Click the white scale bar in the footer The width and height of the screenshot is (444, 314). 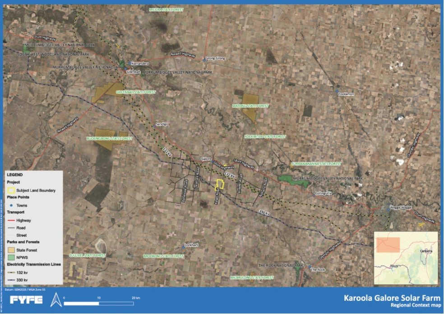point(99,304)
